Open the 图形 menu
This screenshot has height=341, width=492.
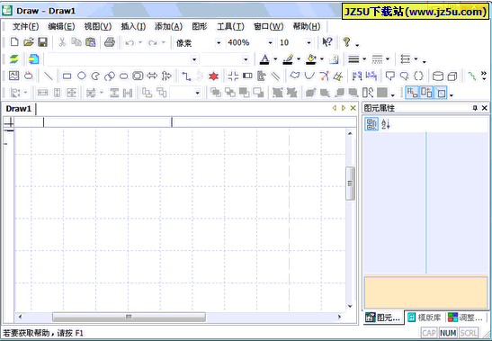(x=200, y=26)
